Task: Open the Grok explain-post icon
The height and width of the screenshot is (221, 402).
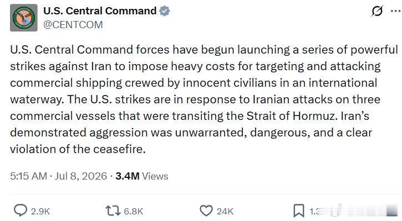Action: point(377,11)
